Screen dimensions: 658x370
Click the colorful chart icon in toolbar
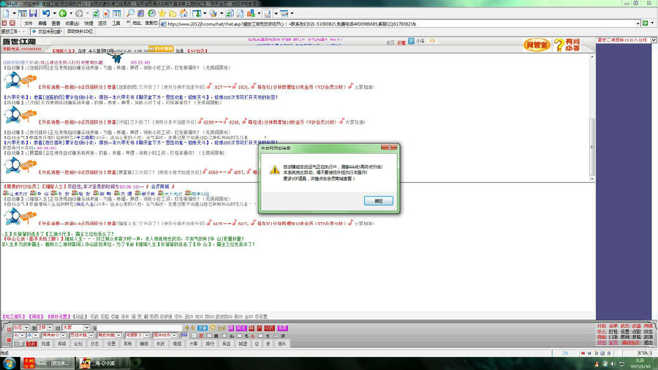(x=251, y=13)
